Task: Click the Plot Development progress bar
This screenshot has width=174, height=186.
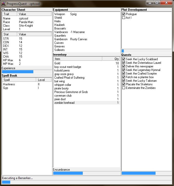Action: pos(147,51)
